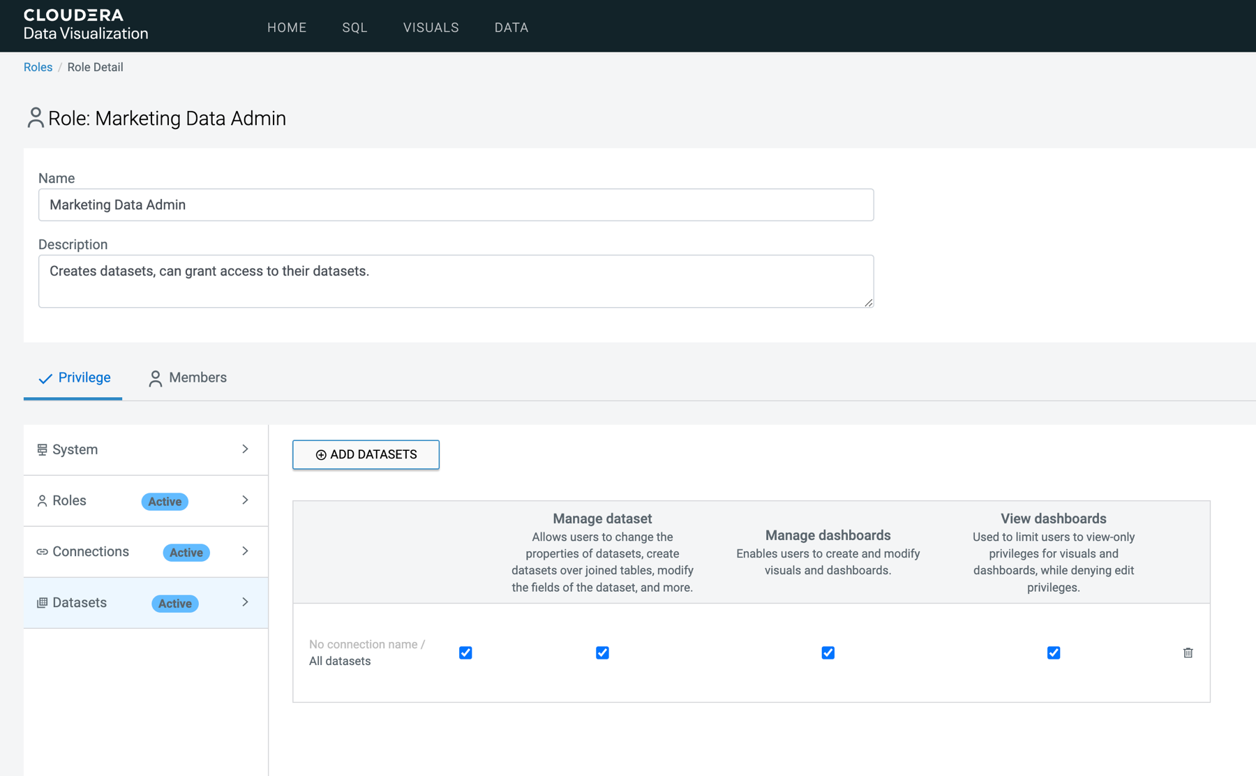Viewport: 1256px width, 776px height.
Task: Expand the Roles privileges chevron
Action: pos(245,500)
